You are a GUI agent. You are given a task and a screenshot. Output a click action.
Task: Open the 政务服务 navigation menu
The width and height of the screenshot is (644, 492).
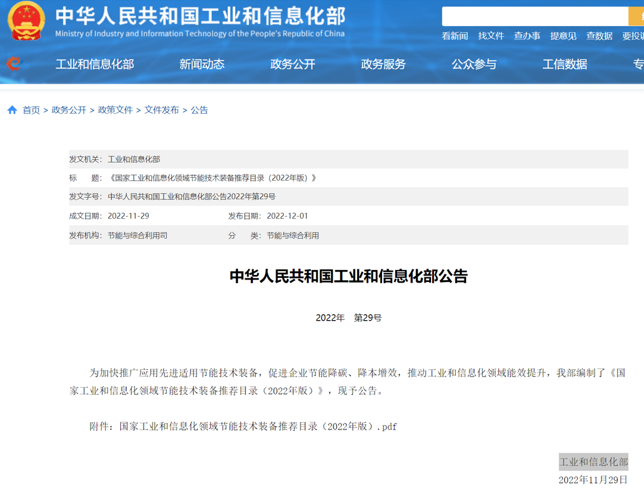pyautogui.click(x=383, y=64)
